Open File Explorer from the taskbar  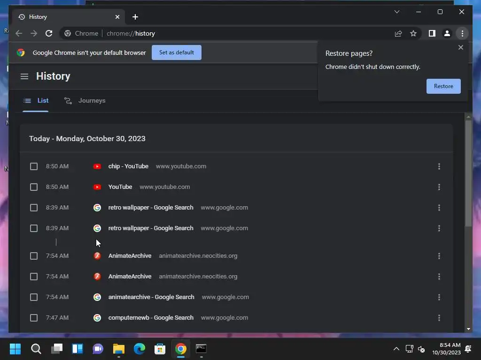point(119,349)
